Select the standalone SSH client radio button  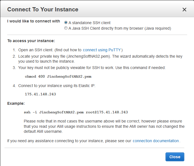(66, 22)
